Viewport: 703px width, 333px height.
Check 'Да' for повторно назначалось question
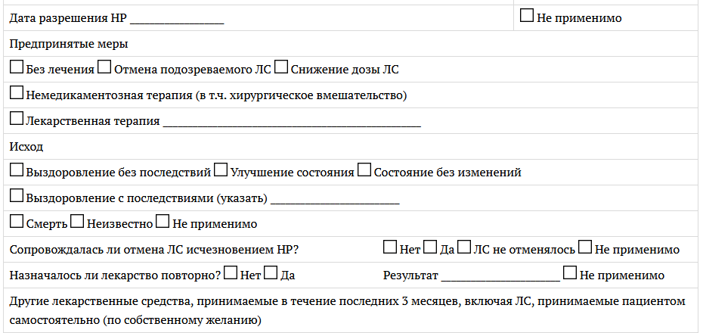tap(271, 273)
